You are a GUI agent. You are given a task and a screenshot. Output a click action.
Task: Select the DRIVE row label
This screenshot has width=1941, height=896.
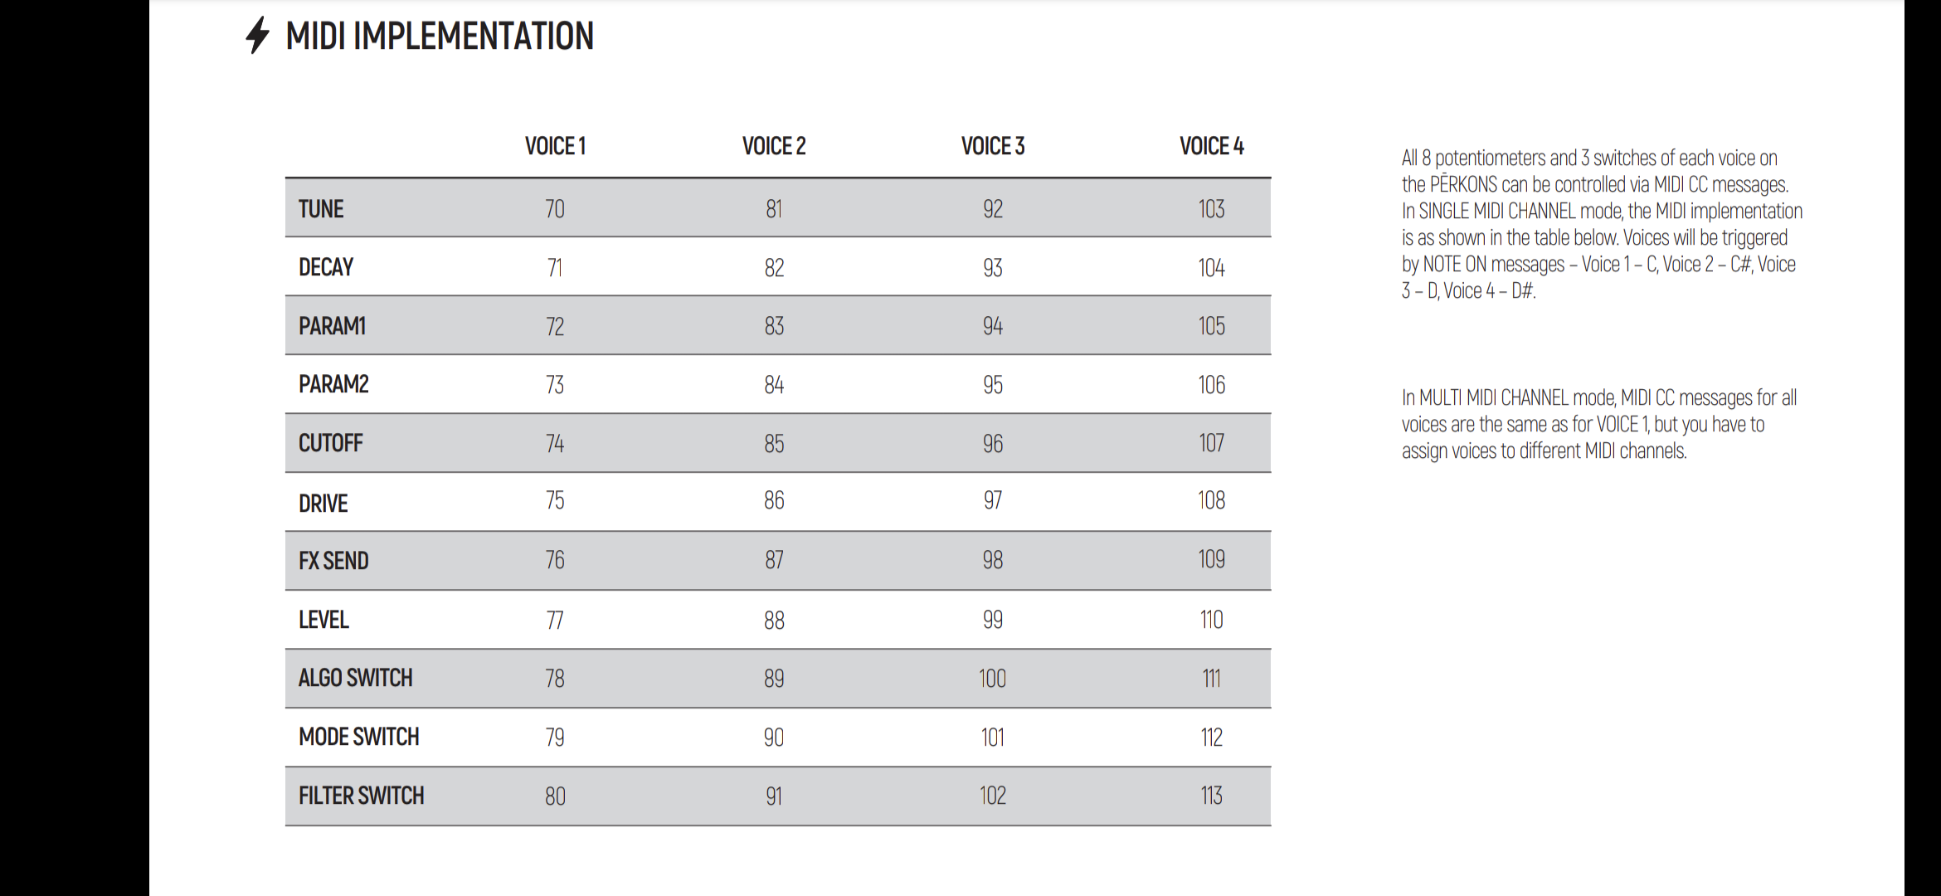pyautogui.click(x=323, y=503)
